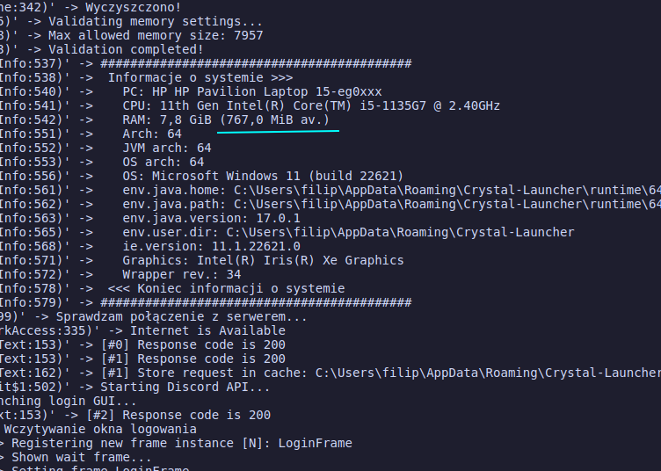Image resolution: width=661 pixels, height=471 pixels.
Task: Click the CPU Intel Core i5-1135G7 line
Action: 311,105
